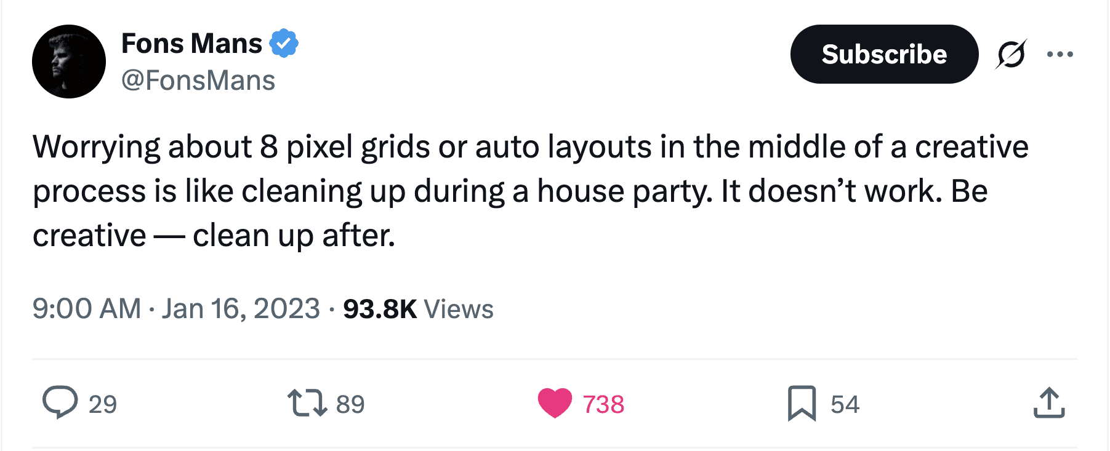The image size is (1110, 451).
Task: Open the Fons Mans profile avatar
Action: click(x=69, y=62)
